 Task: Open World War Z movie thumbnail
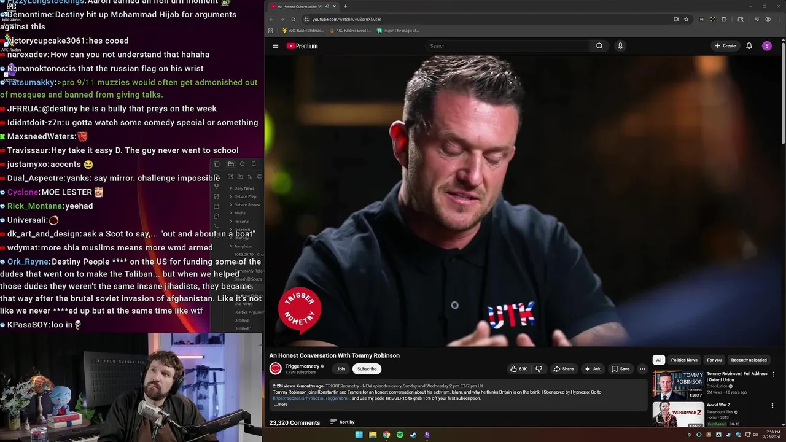pos(678,414)
